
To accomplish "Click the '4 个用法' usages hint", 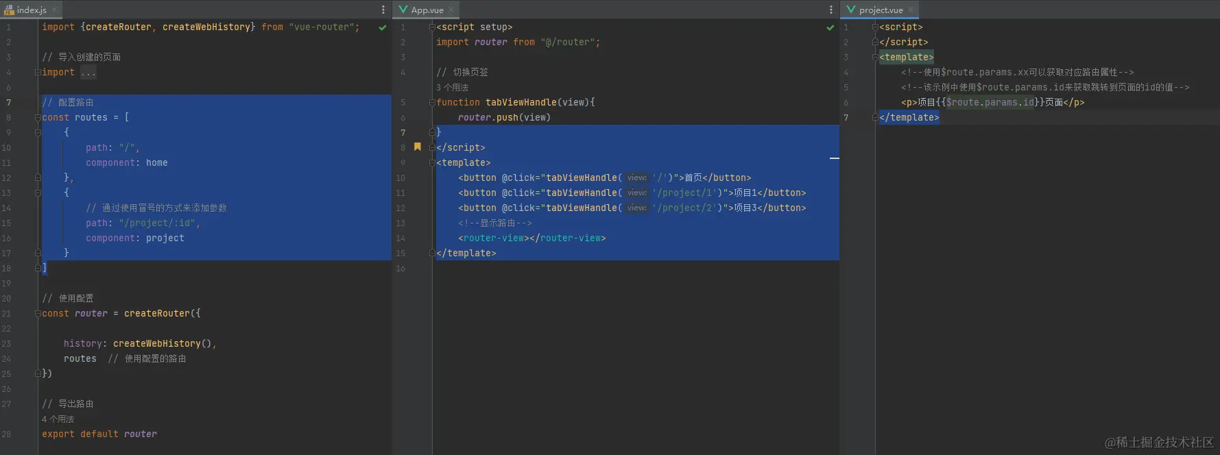I will [58, 419].
